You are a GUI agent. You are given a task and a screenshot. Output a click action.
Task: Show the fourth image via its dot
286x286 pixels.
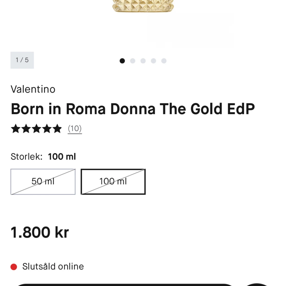coord(153,61)
